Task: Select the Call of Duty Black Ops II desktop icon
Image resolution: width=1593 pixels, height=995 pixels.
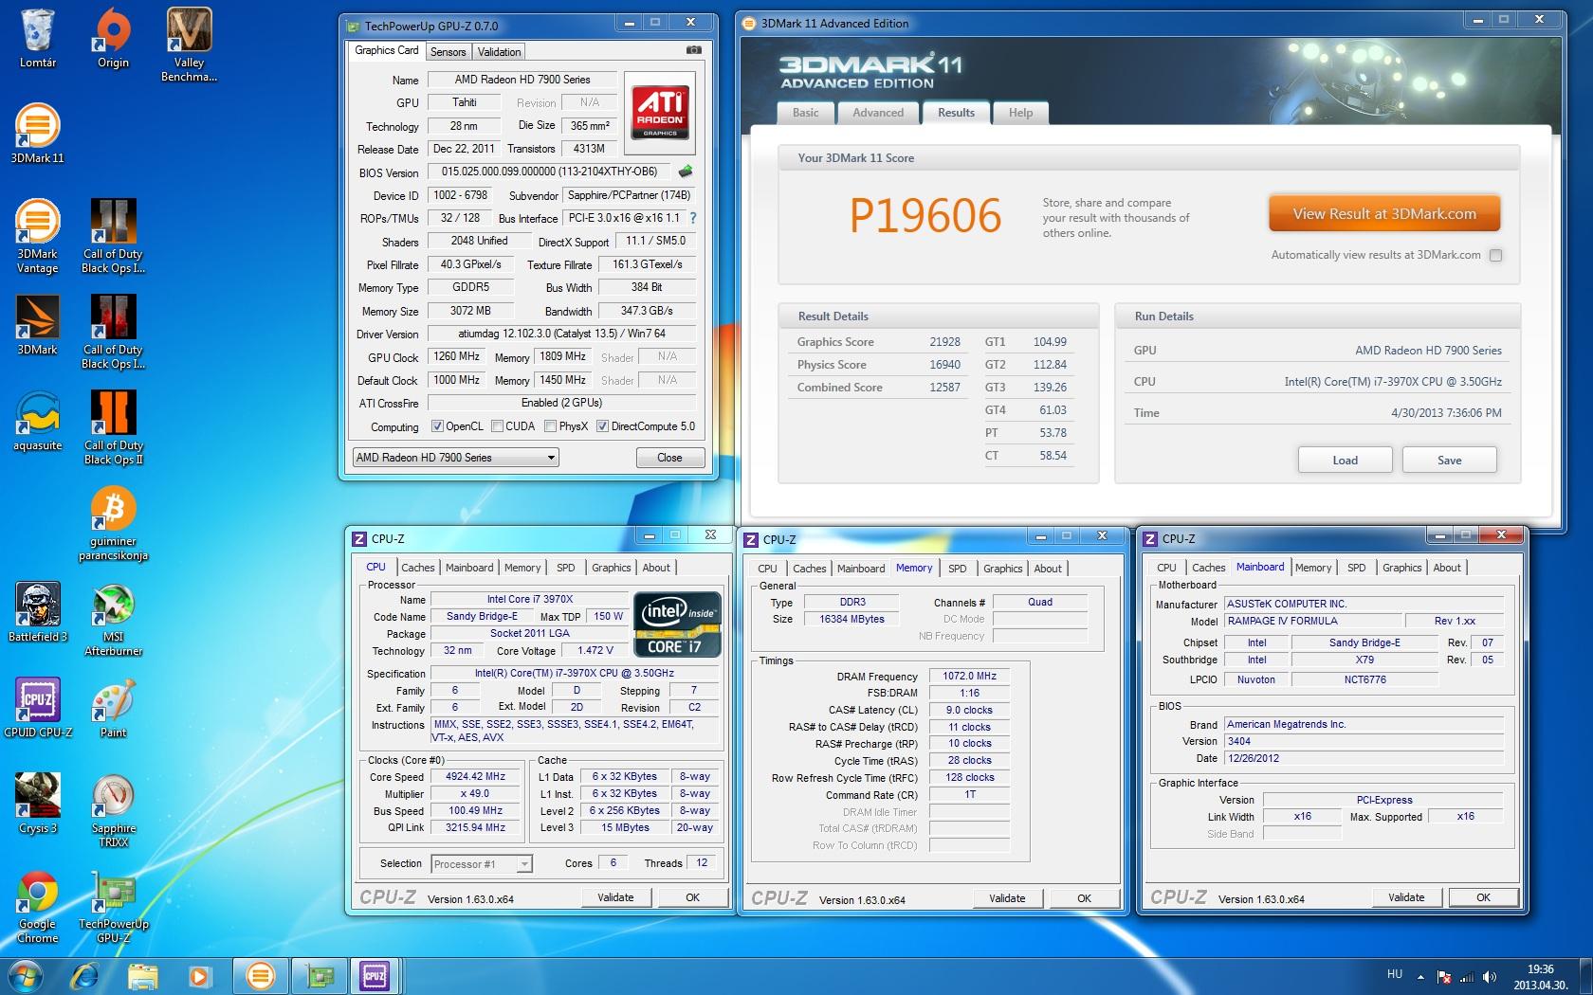Action: (113, 427)
